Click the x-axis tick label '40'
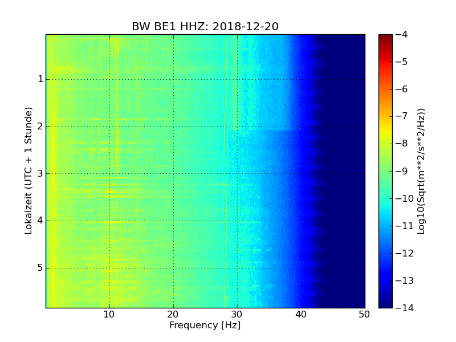Image resolution: width=456 pixels, height=342 pixels. (x=301, y=315)
